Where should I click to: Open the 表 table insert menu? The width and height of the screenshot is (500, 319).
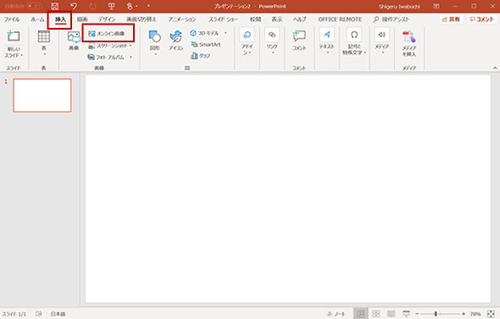(44, 42)
